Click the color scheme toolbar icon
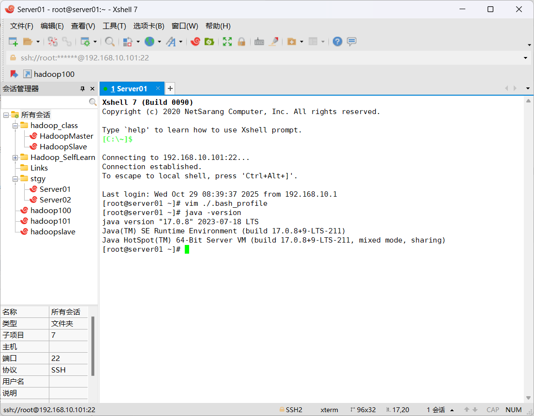The image size is (534, 416). (128, 42)
